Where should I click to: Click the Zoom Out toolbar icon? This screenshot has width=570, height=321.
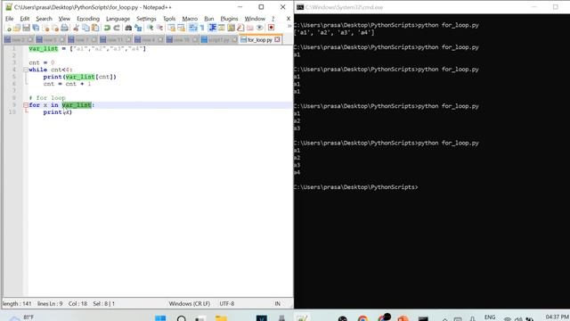(159, 28)
